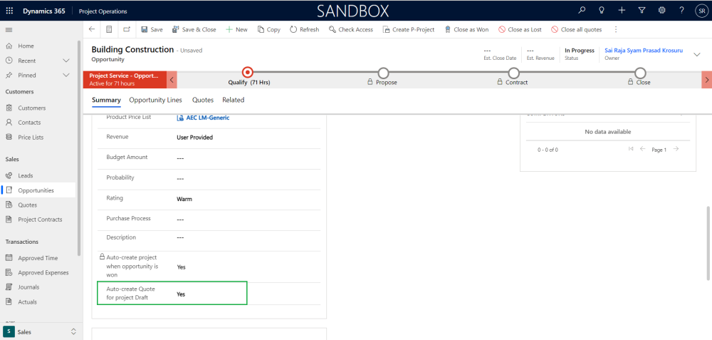
Task: Open the Purchase Process field
Action: (209, 220)
